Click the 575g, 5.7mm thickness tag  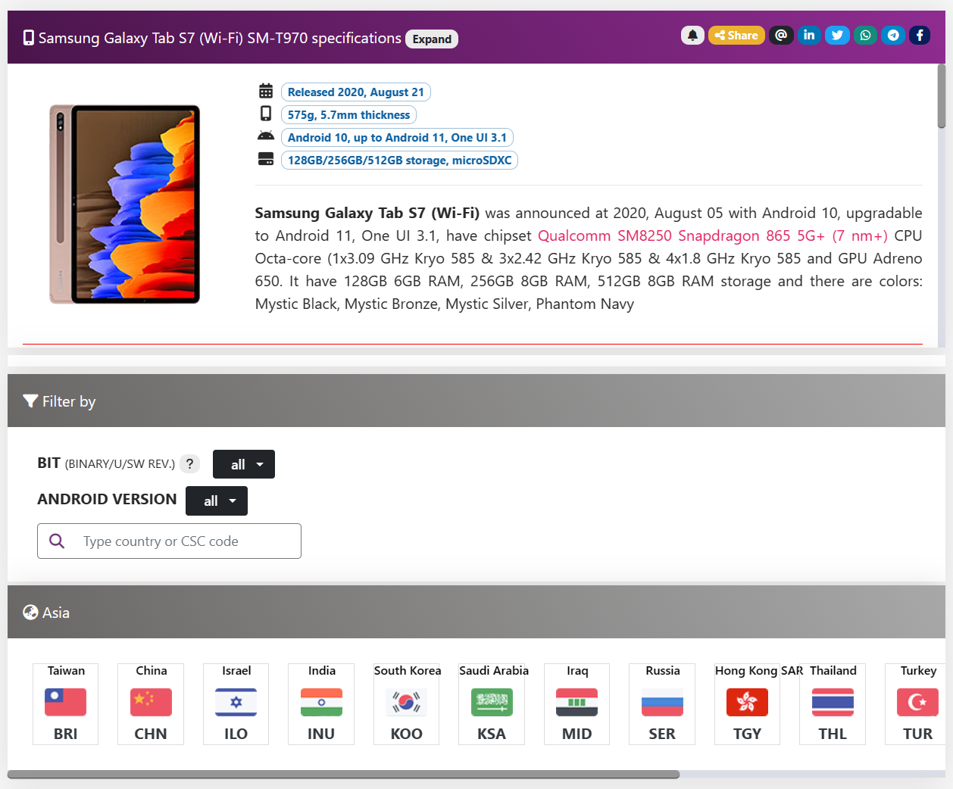tap(348, 115)
